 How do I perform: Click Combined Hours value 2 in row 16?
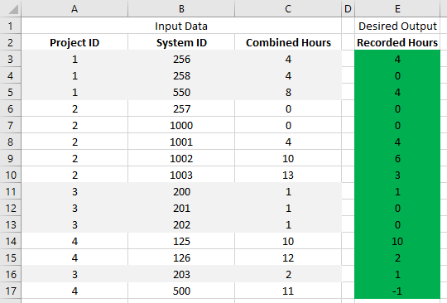(x=288, y=274)
